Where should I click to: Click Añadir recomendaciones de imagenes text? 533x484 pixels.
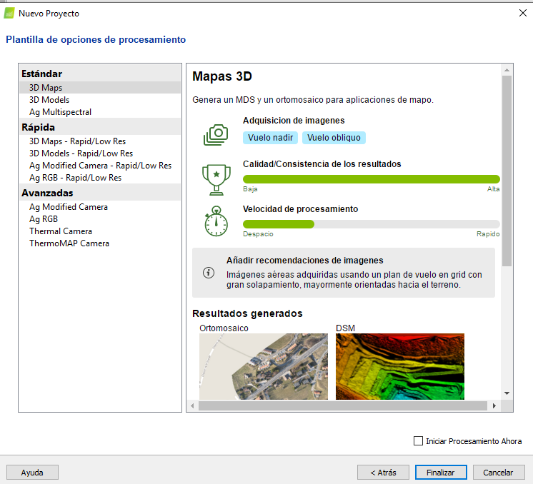coord(305,260)
